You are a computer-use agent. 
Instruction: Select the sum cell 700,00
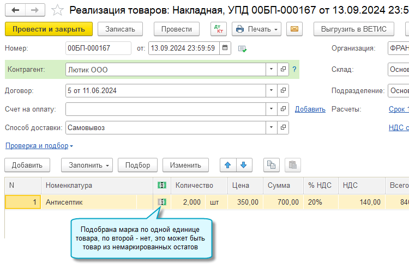283,202
